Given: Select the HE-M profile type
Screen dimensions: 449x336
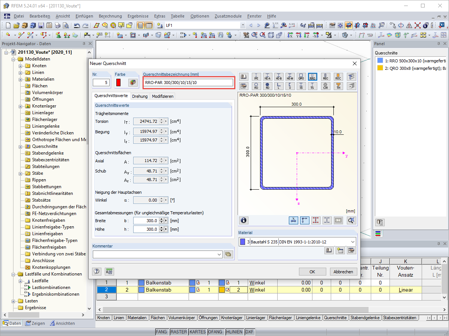Looking at the screenshot, I should click(290, 77).
